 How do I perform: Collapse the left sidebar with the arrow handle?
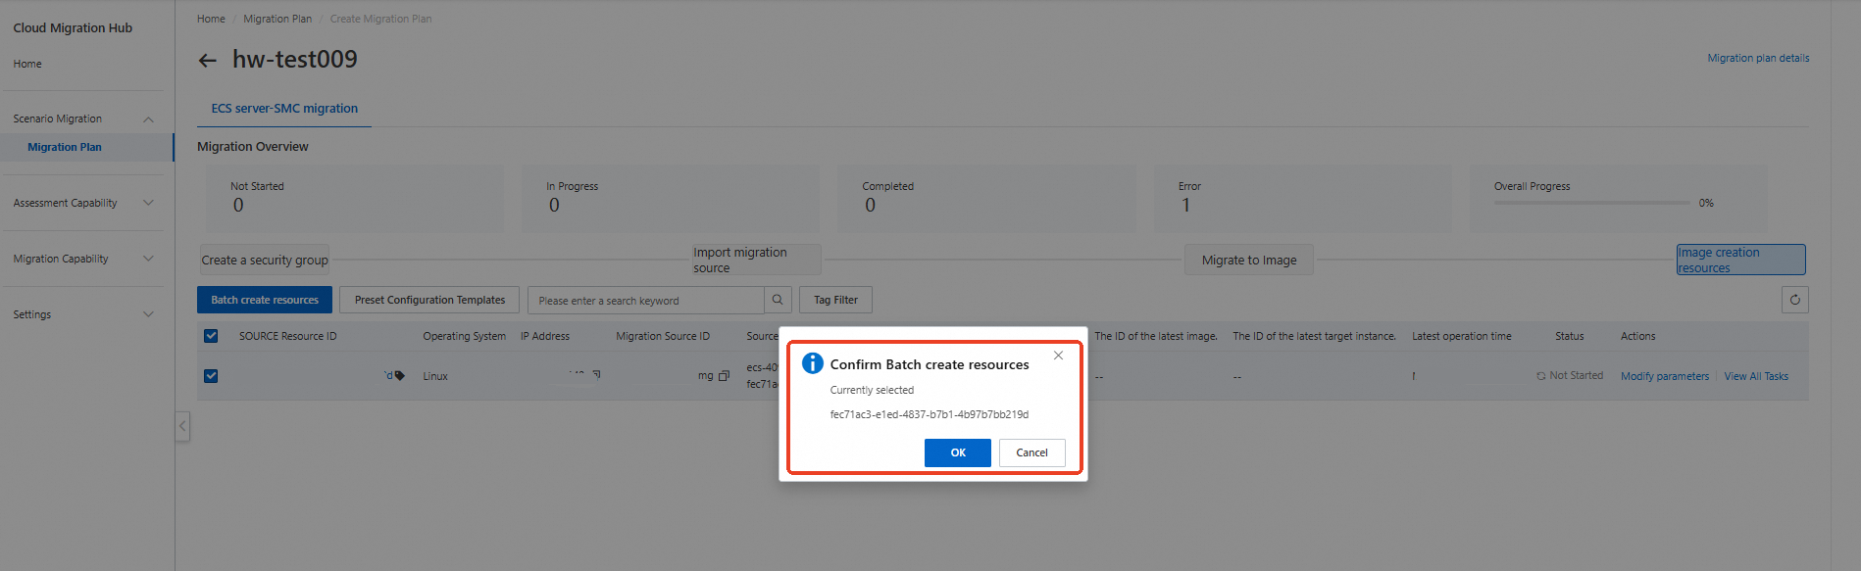pyautogui.click(x=182, y=426)
